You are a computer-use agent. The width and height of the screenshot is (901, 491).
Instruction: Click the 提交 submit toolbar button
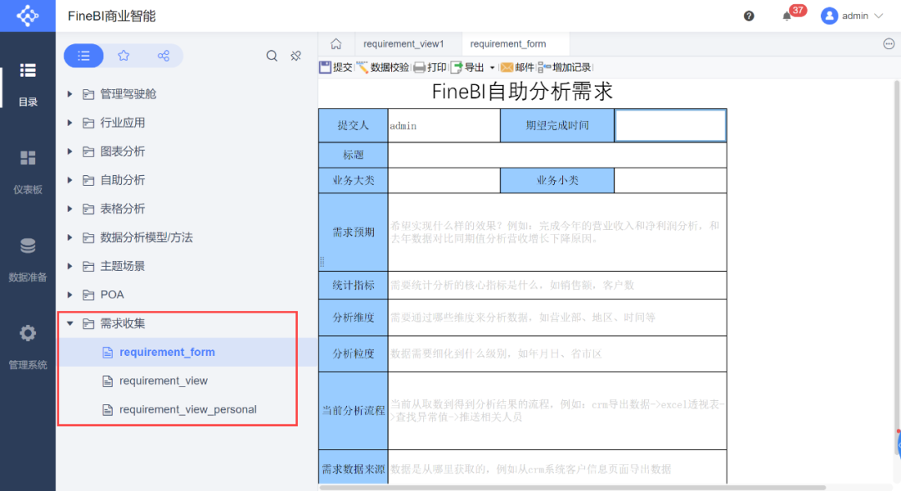pos(336,68)
